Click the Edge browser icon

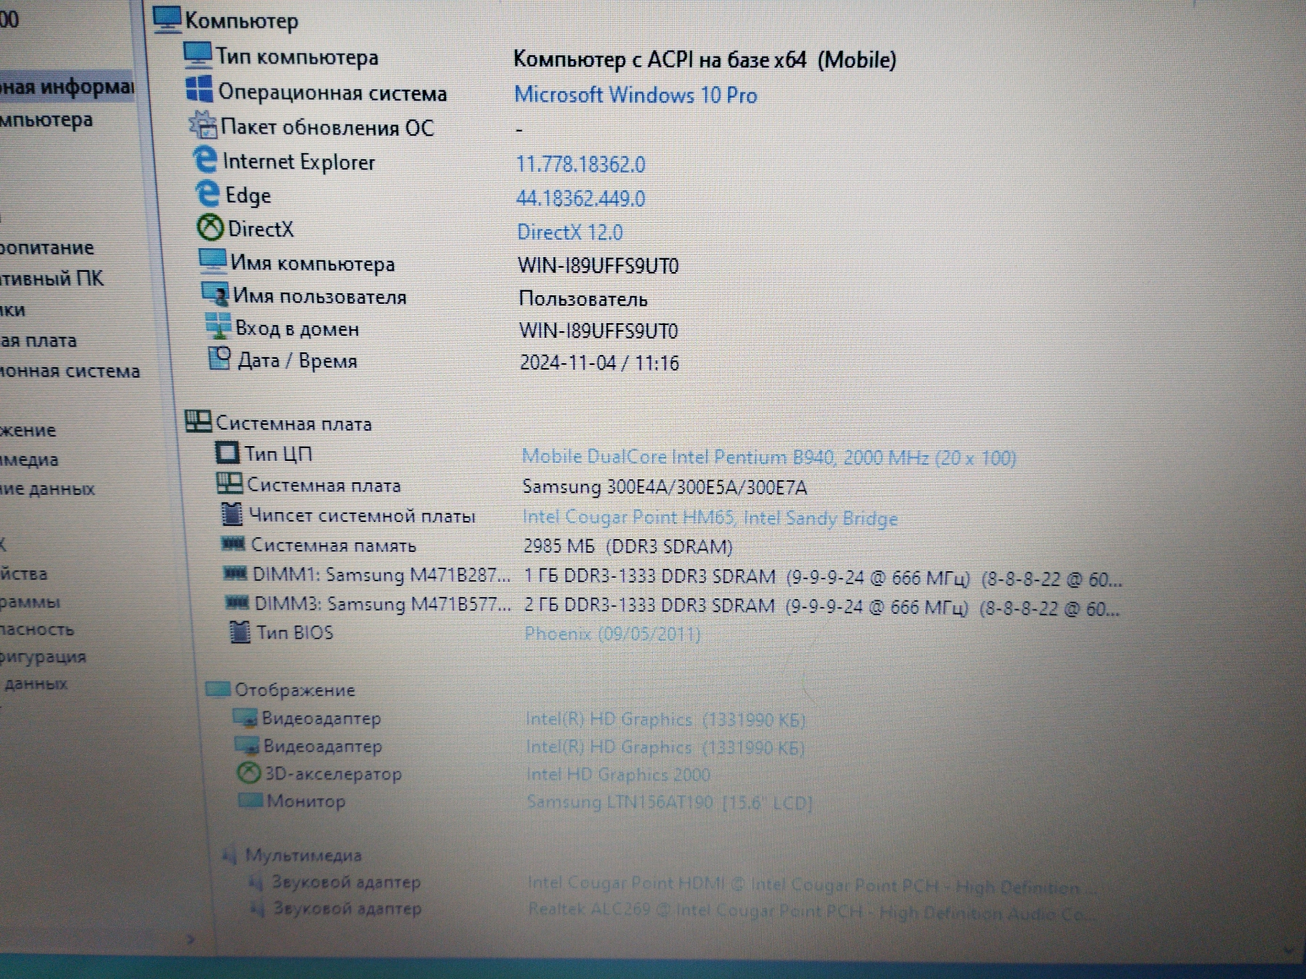point(207,194)
